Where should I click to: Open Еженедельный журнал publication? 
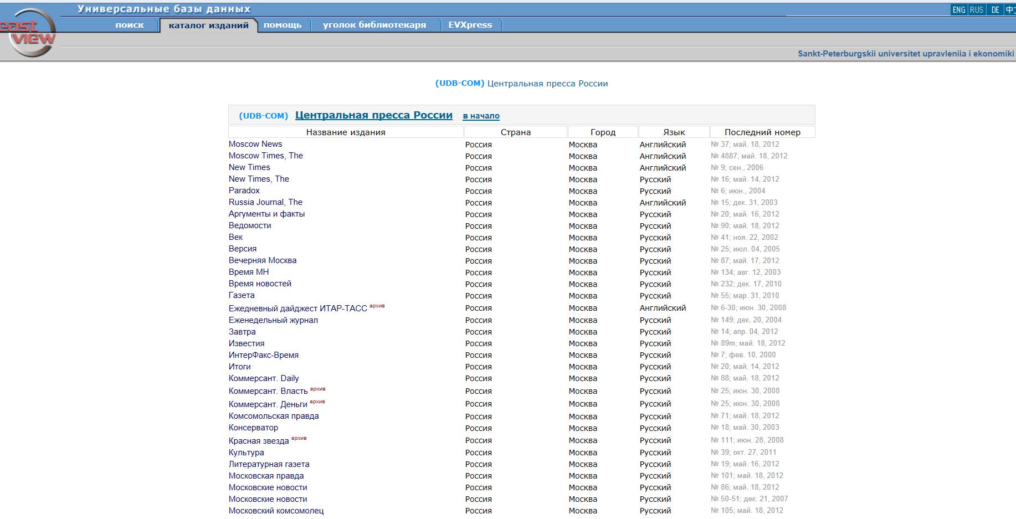point(273,320)
